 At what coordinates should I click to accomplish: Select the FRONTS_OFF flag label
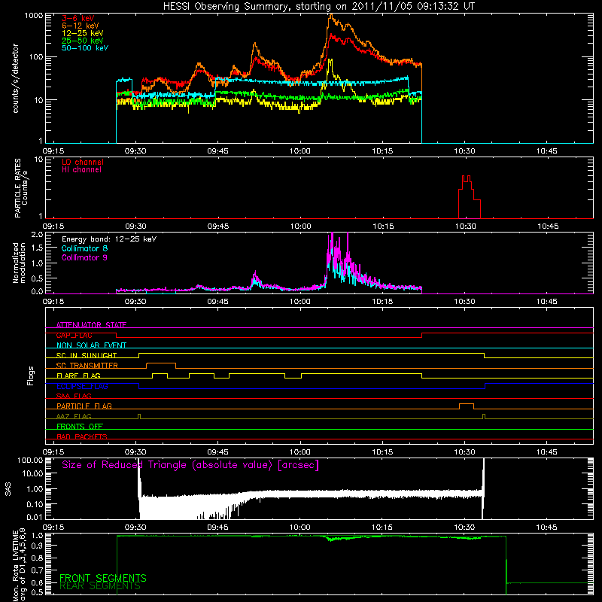pos(80,426)
